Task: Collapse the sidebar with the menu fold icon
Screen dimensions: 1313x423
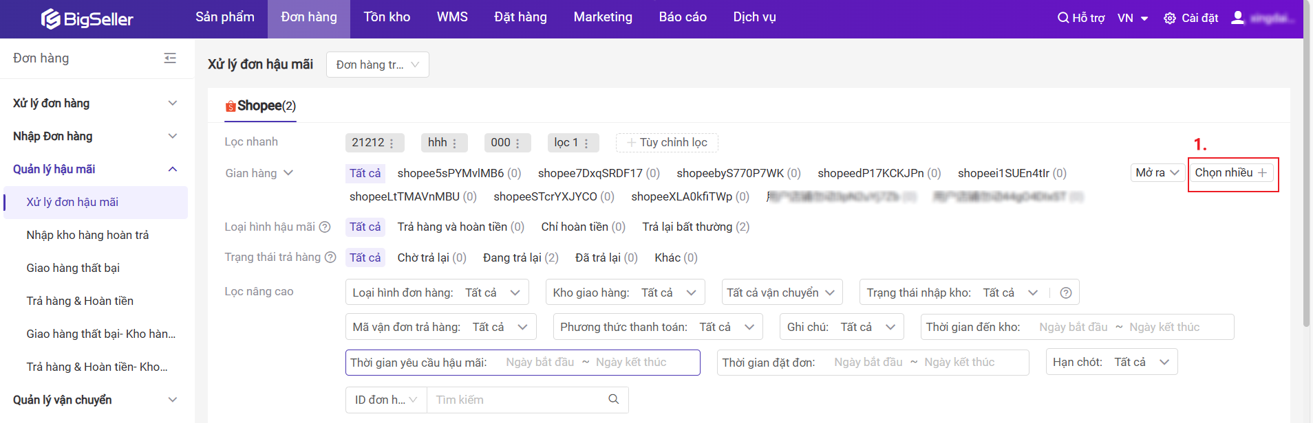Action: pos(170,58)
